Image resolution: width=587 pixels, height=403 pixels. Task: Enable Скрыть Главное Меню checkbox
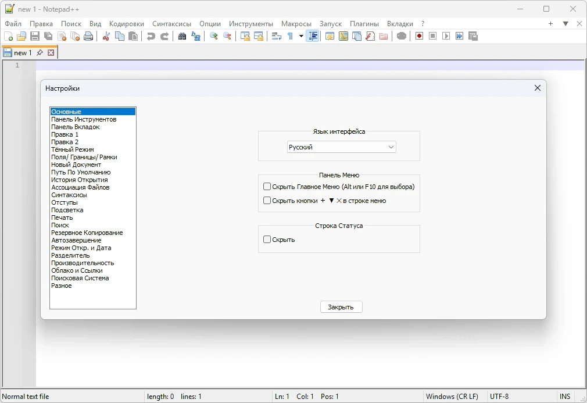coord(267,187)
